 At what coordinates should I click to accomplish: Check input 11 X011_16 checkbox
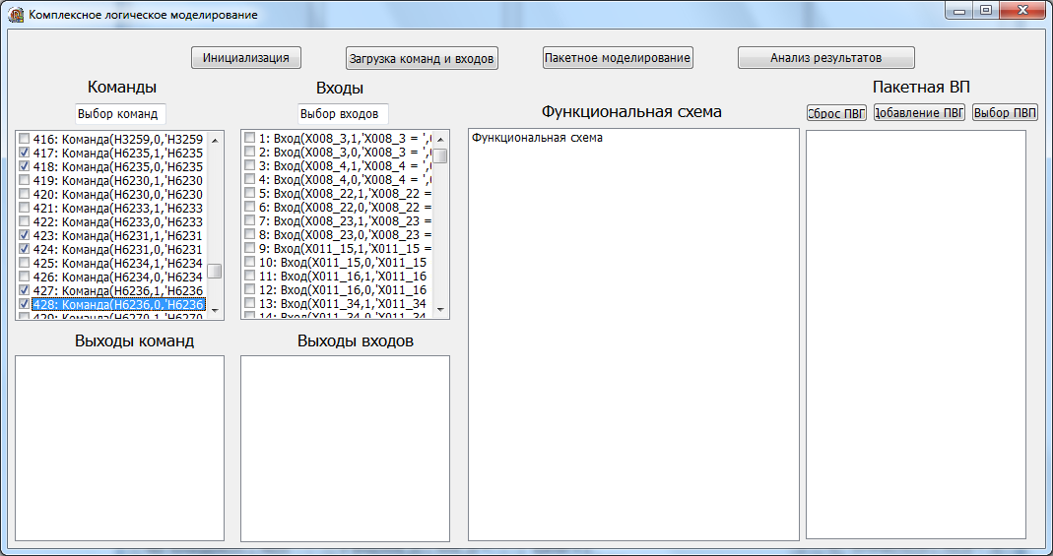click(x=250, y=275)
